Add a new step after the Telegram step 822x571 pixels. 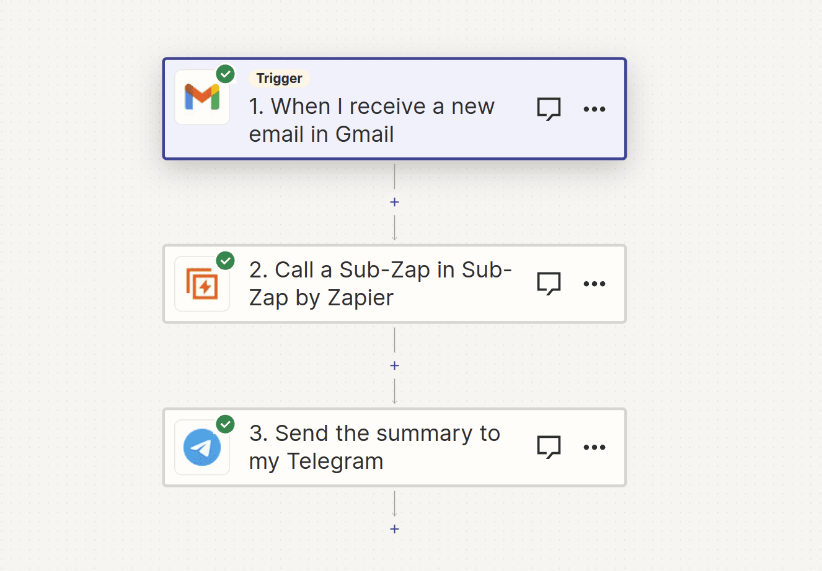[394, 529]
